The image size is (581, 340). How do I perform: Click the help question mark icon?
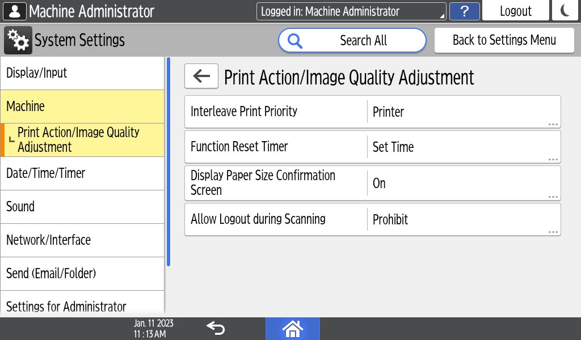pos(464,11)
